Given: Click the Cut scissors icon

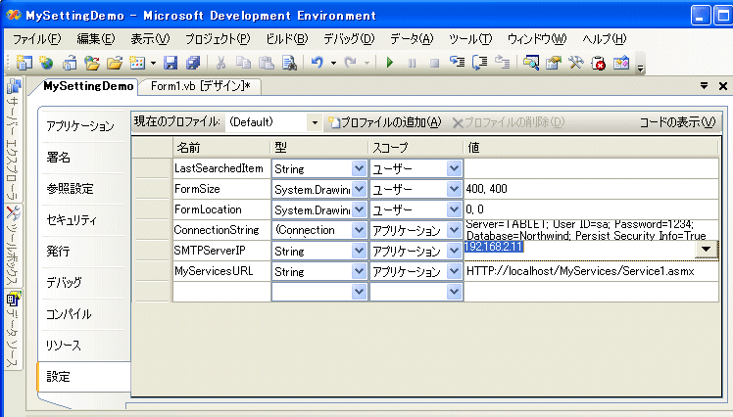Looking at the screenshot, I should 220,63.
